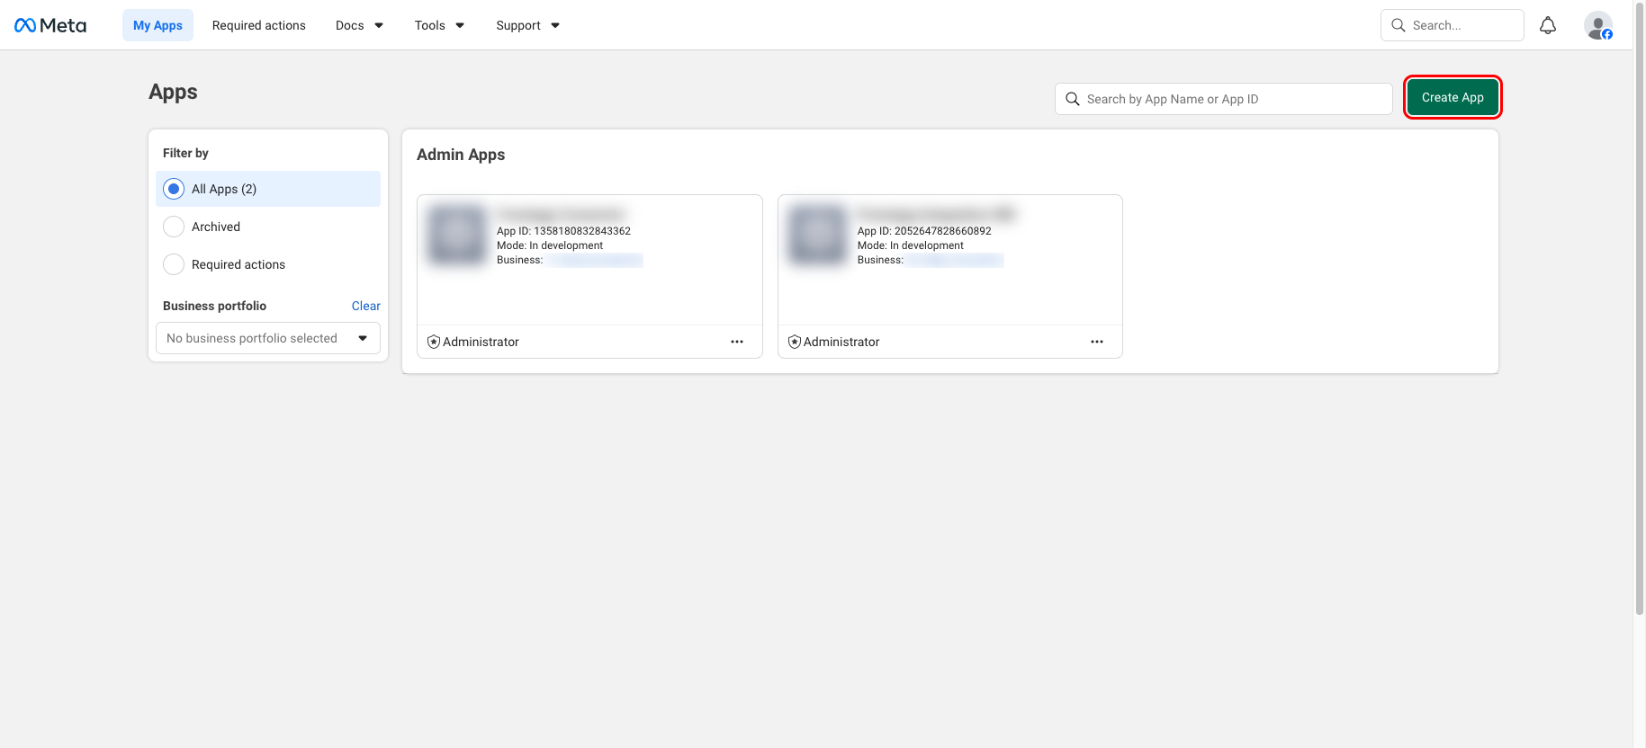
Task: Click the magnifier icon in the top Search box
Action: tap(1399, 25)
